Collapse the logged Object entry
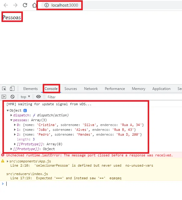 pos(8,110)
